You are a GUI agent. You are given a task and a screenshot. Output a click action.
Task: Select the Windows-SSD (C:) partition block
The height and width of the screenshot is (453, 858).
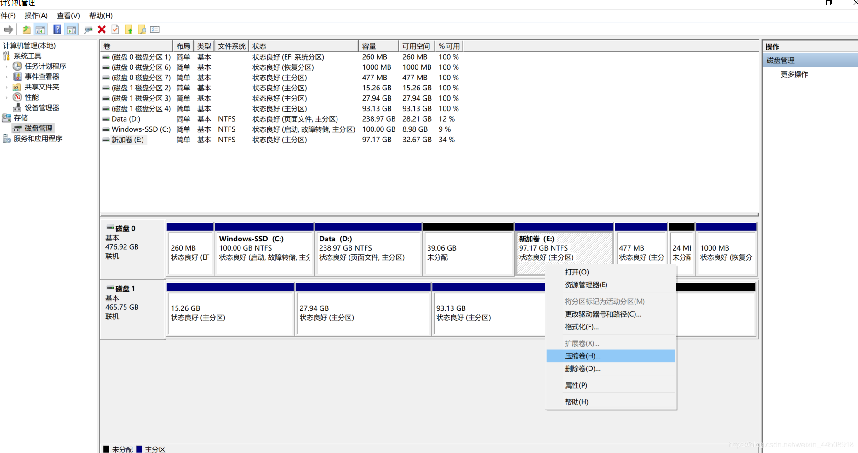point(264,249)
